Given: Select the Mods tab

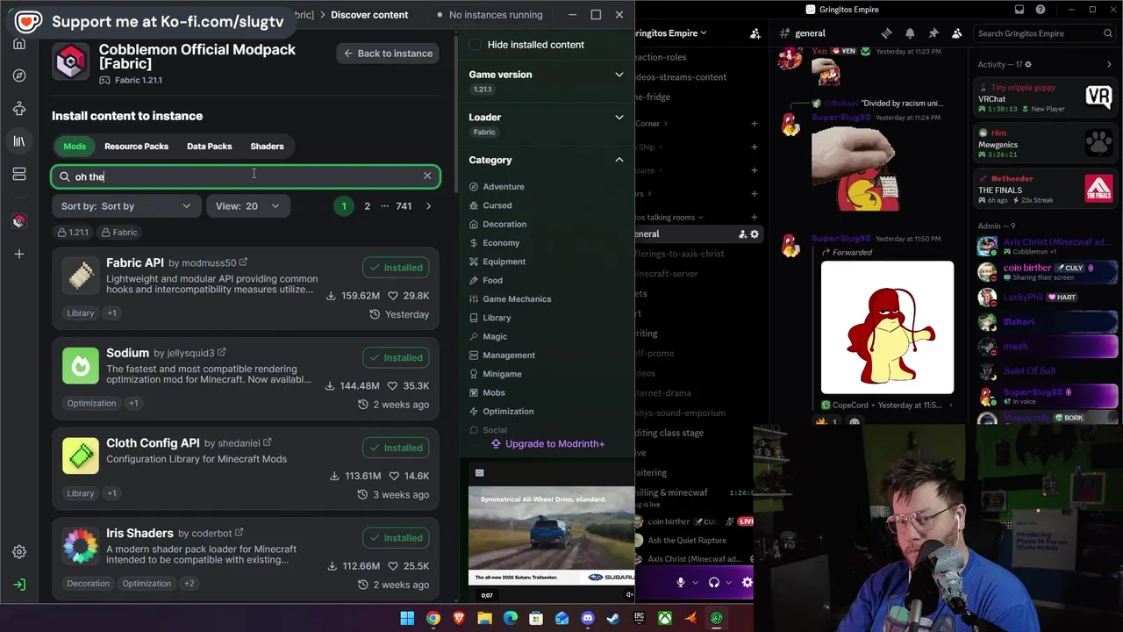Looking at the screenshot, I should coord(75,147).
